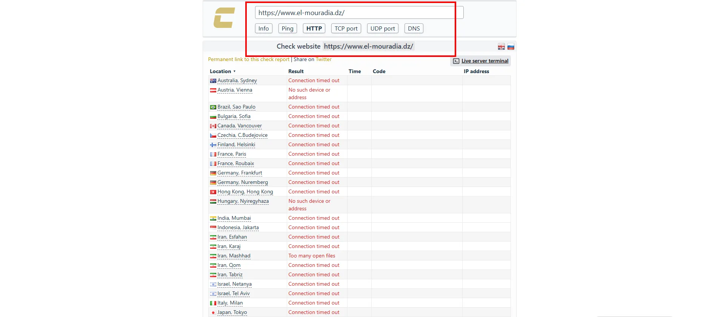Image resolution: width=709 pixels, height=317 pixels.
Task: Click the Result column header
Action: coord(296,71)
